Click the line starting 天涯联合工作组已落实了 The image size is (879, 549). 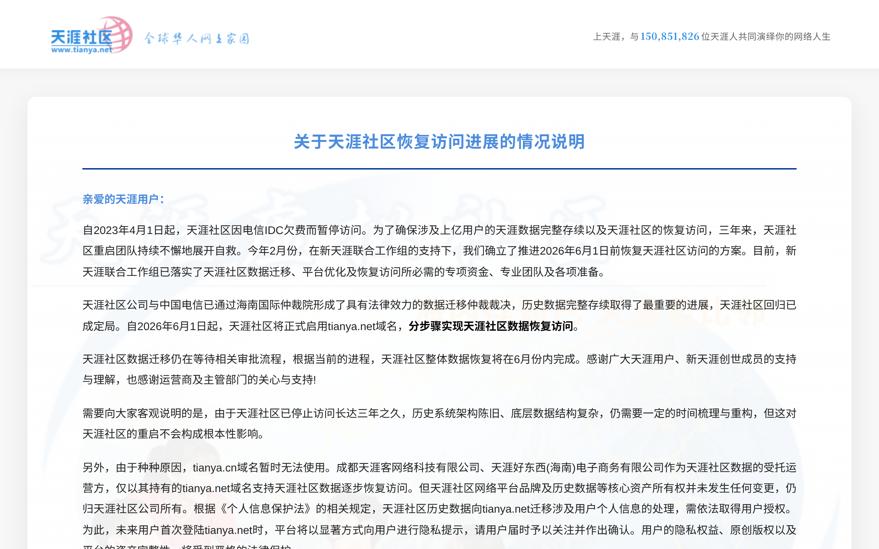[344, 272]
